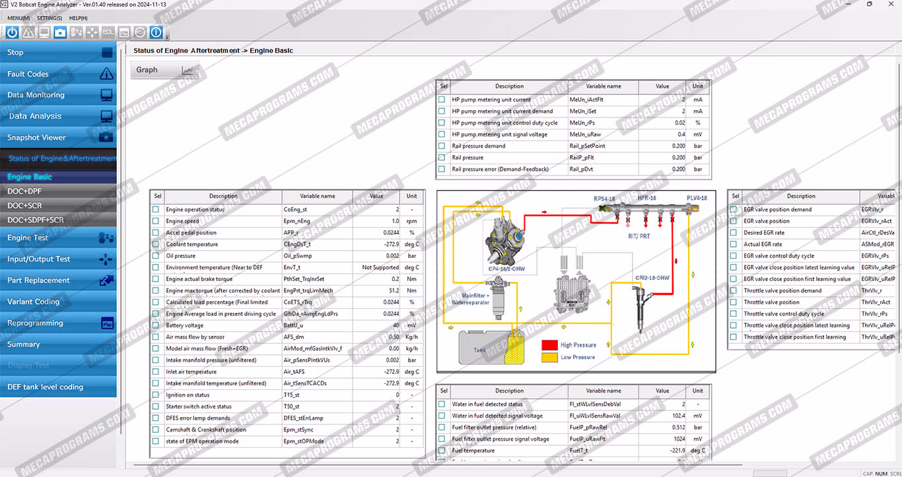This screenshot has height=477, width=902.
Task: Click the reprogramming window toolbar icon
Action: click(123, 32)
